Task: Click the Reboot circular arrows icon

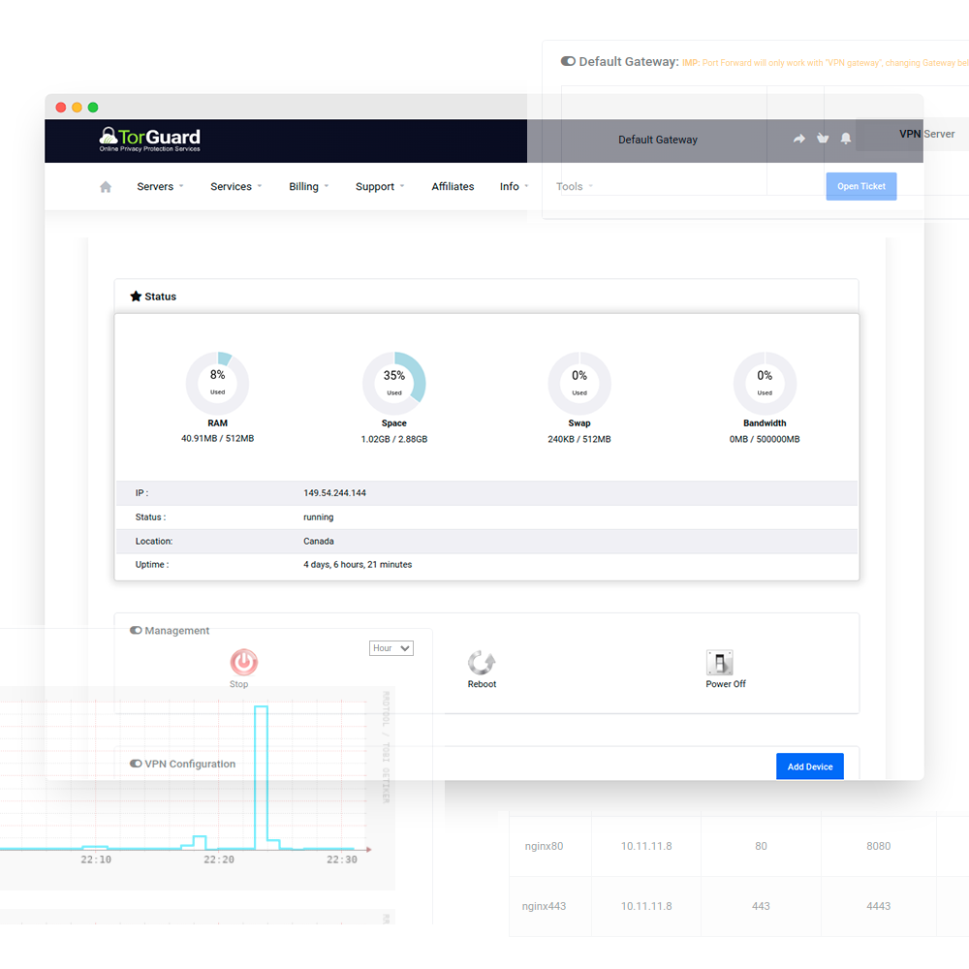Action: 482,663
